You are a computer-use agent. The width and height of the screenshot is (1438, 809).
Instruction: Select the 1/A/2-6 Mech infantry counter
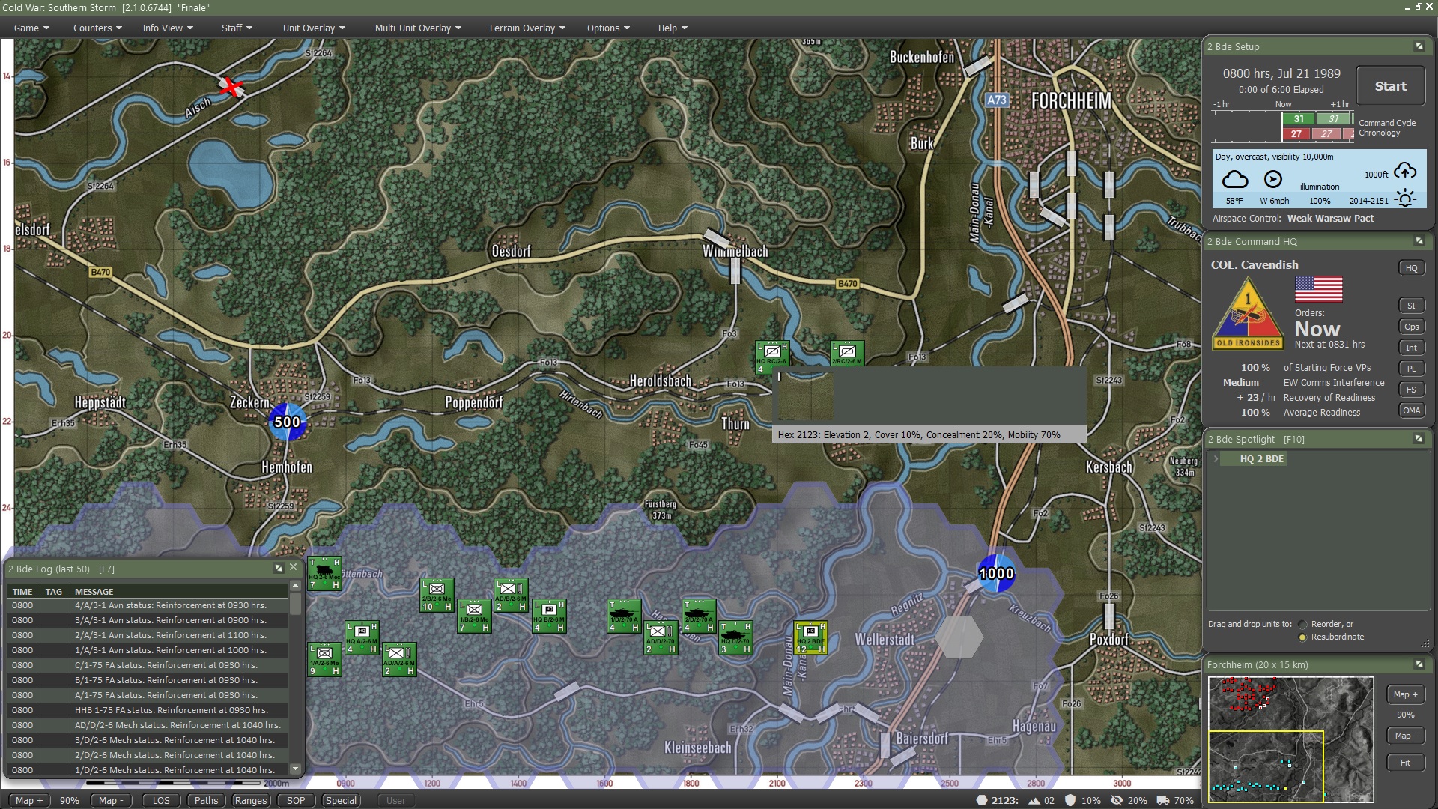coord(324,660)
